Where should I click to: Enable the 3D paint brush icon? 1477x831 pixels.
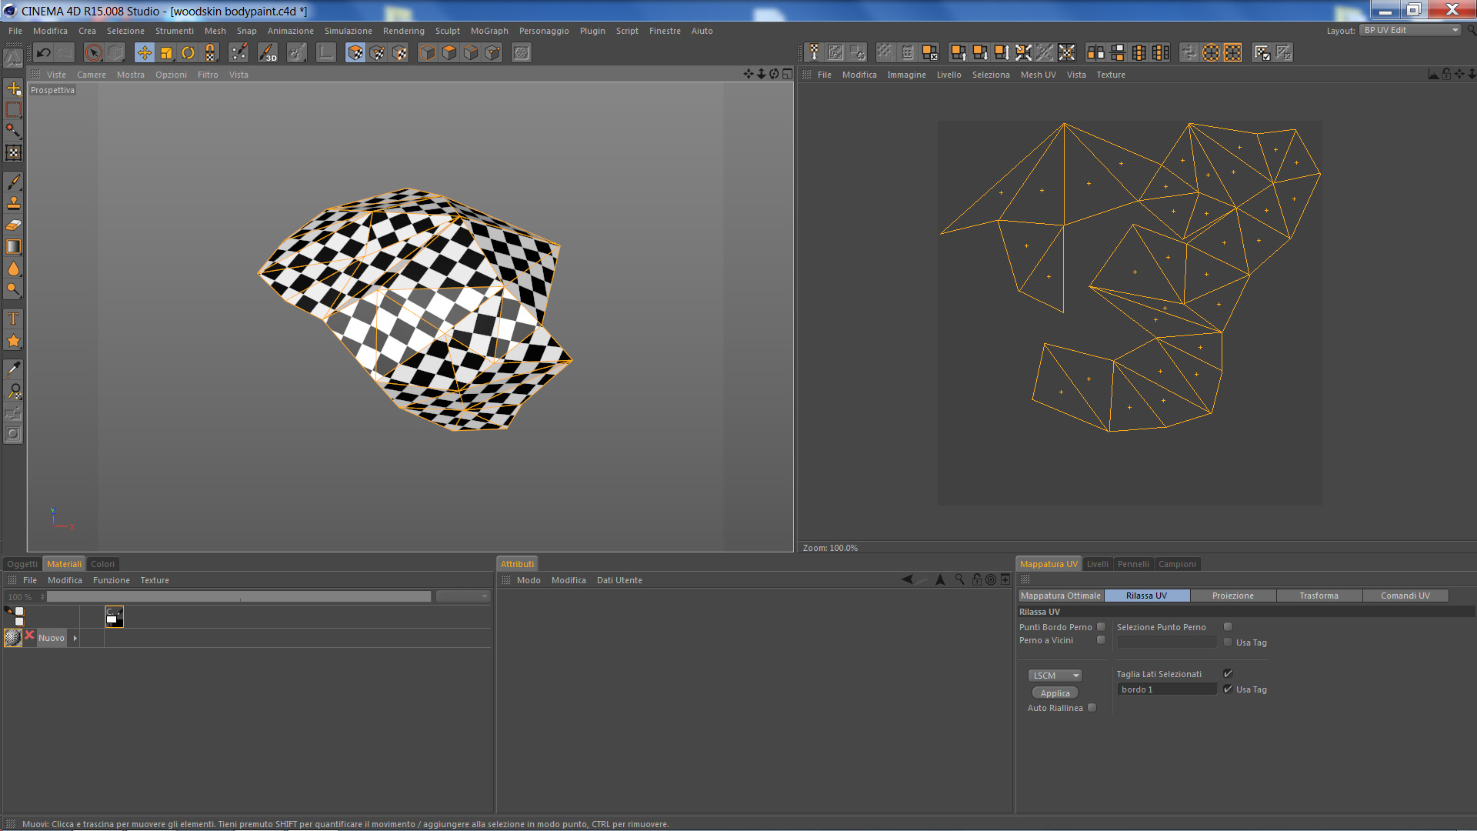268,52
